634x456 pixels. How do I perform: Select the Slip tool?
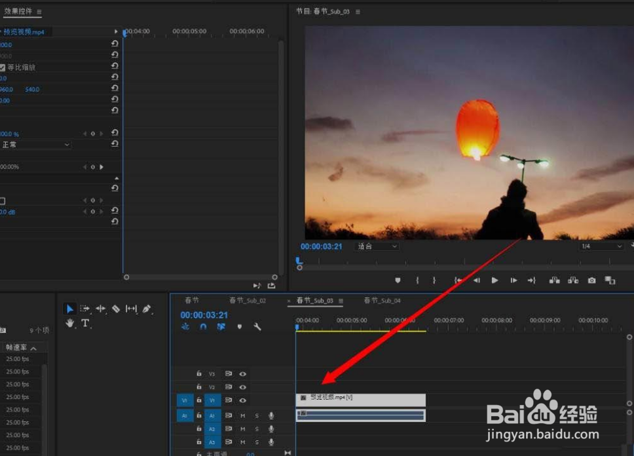131,309
